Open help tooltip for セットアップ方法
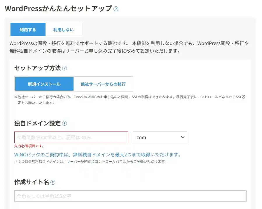This screenshot has height=209, width=262. pos(64,68)
